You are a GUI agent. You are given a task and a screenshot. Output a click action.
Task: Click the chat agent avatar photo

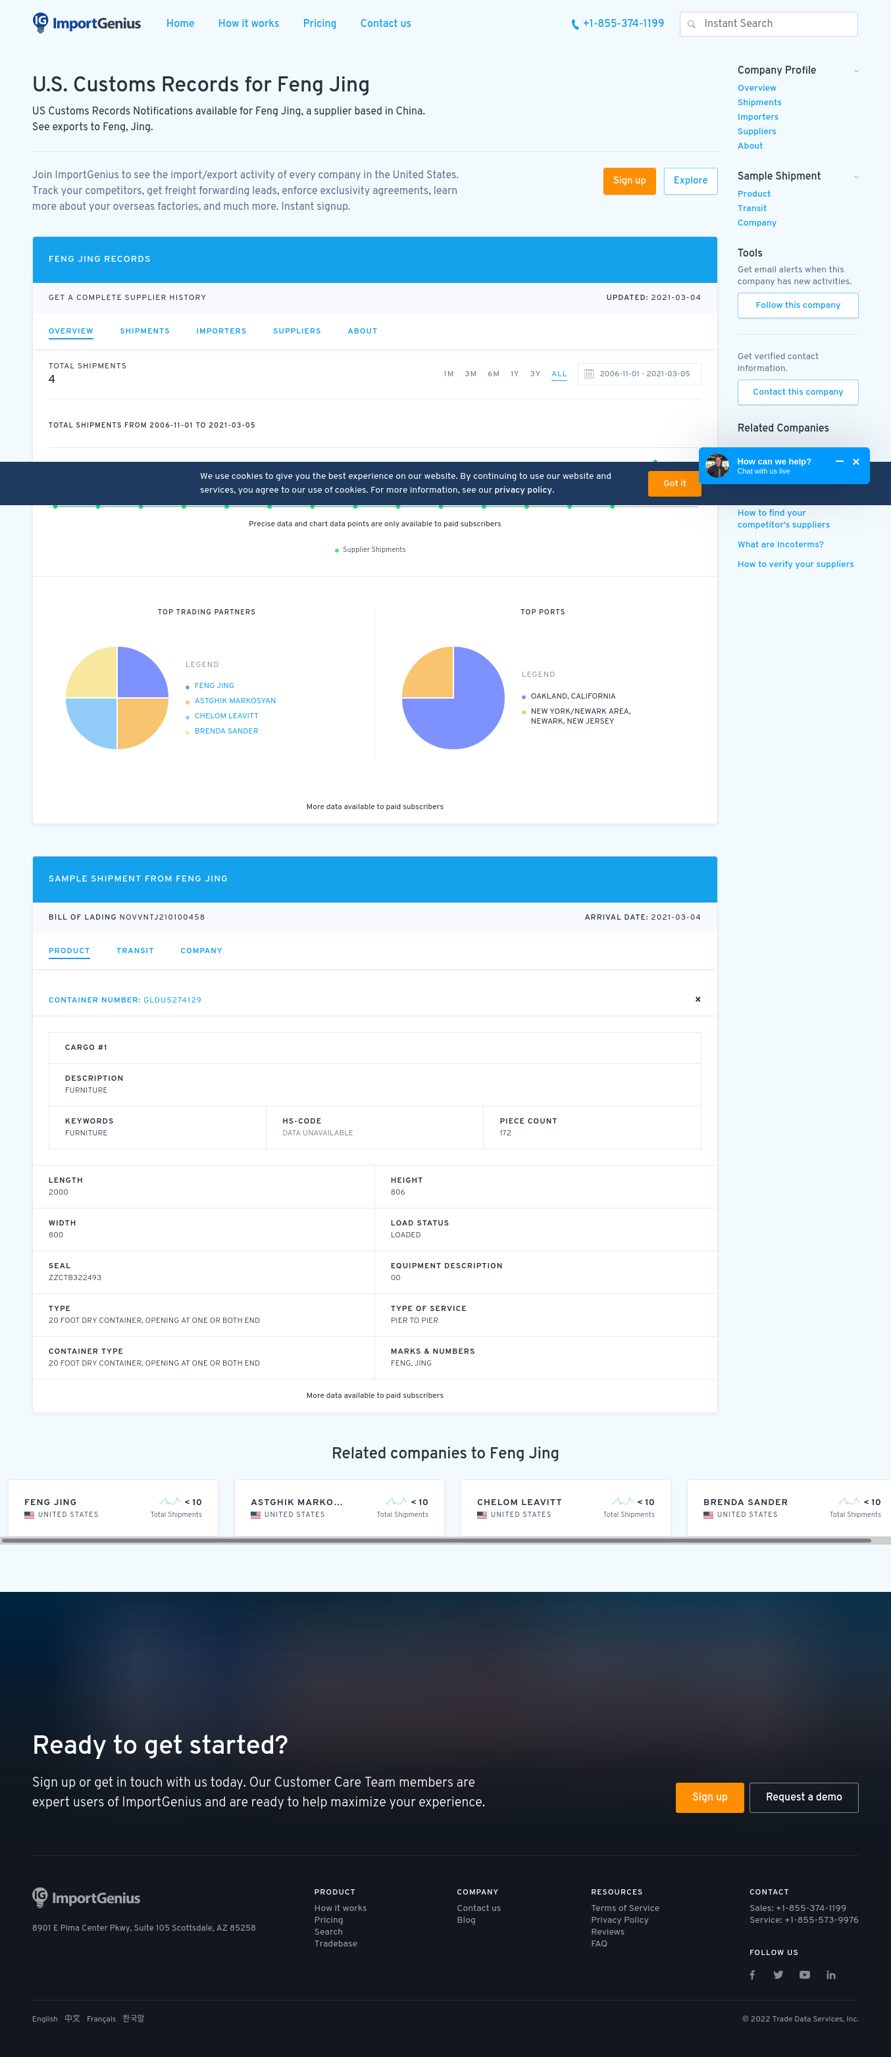pos(717,466)
